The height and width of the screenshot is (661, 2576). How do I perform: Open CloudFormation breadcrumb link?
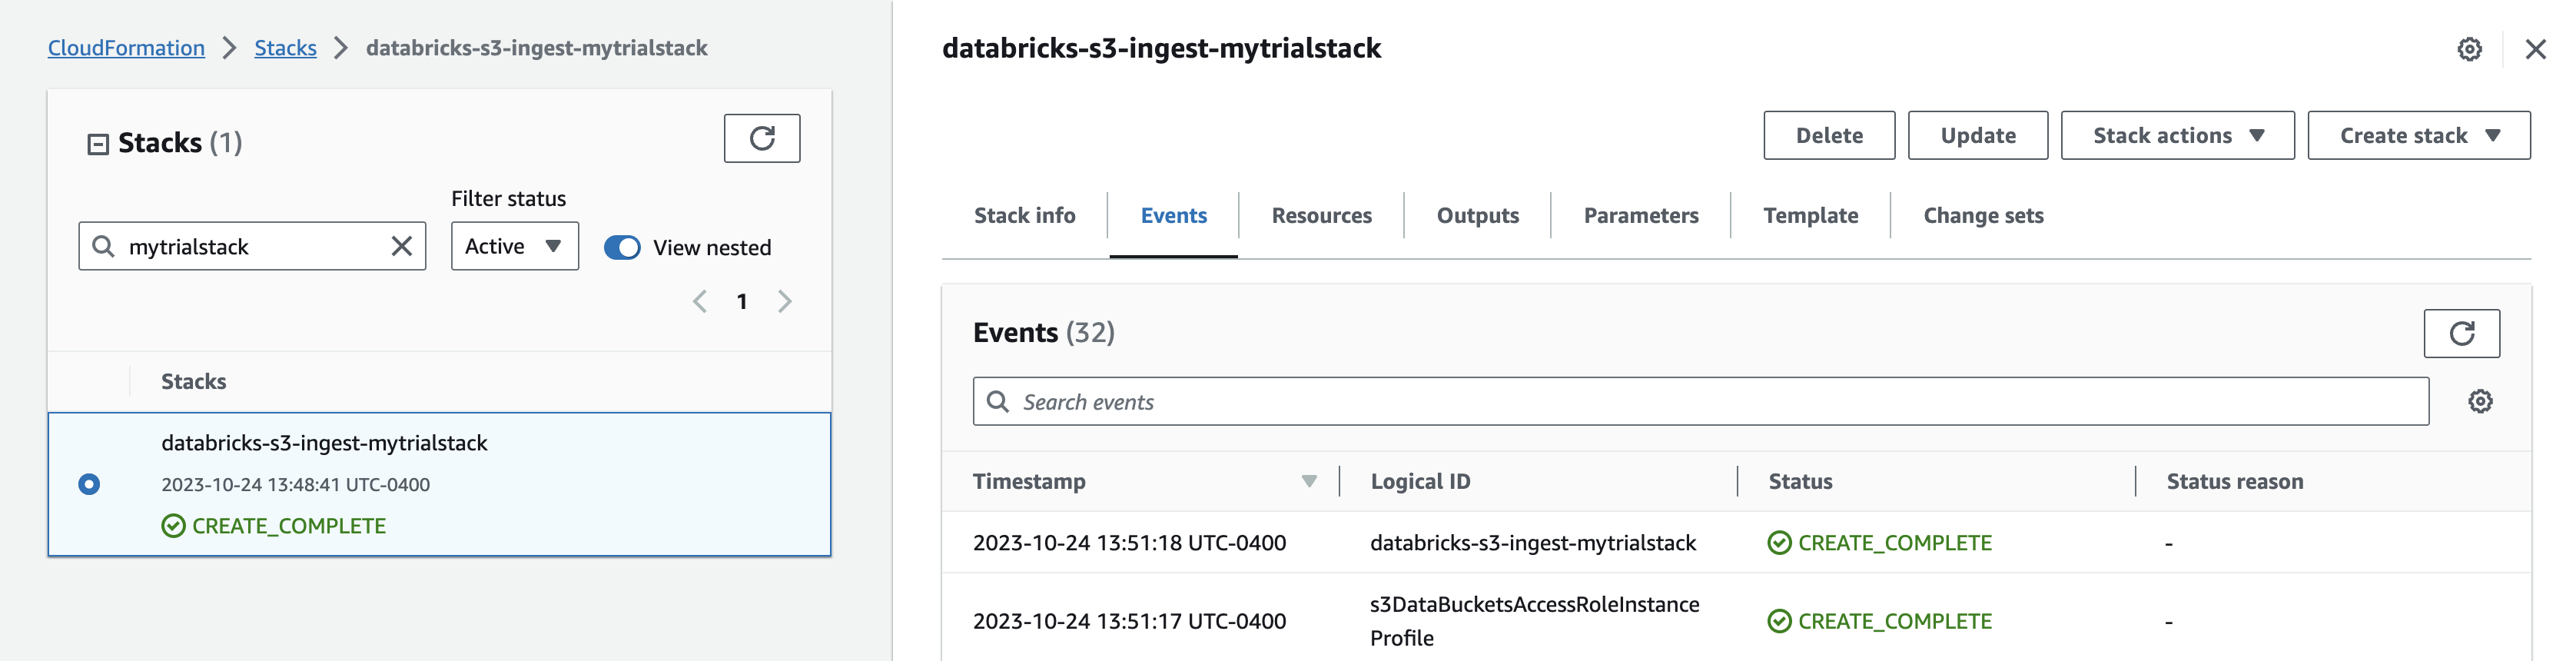coord(126,48)
